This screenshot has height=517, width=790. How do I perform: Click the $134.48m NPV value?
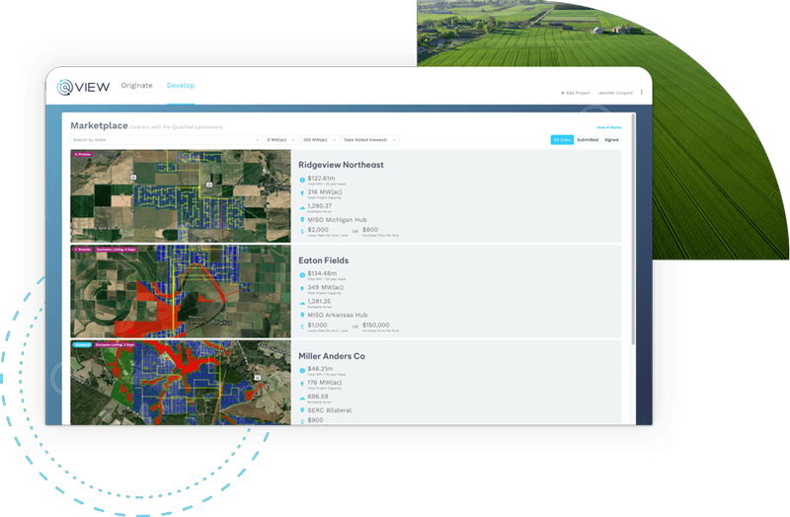(x=323, y=273)
